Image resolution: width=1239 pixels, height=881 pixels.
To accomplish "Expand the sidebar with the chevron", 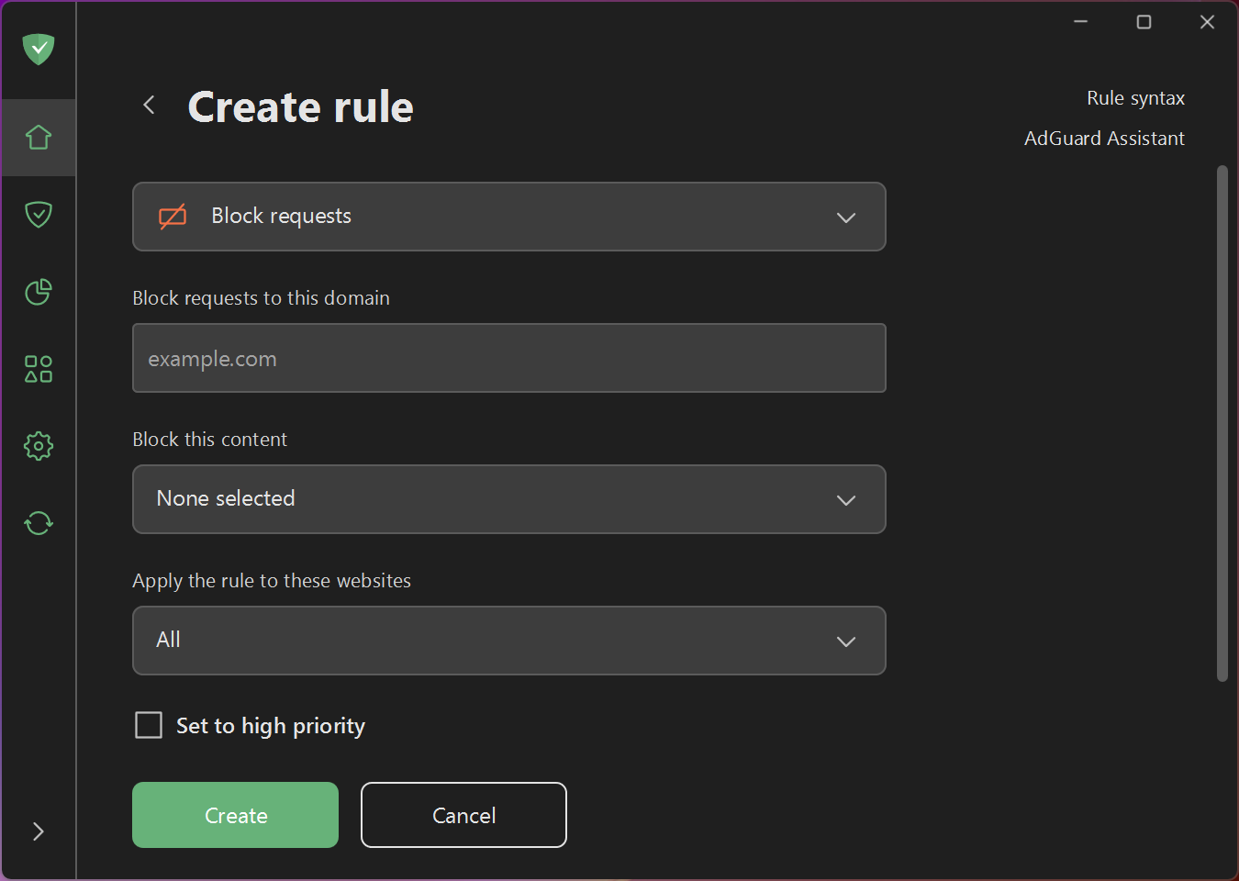I will [38, 831].
